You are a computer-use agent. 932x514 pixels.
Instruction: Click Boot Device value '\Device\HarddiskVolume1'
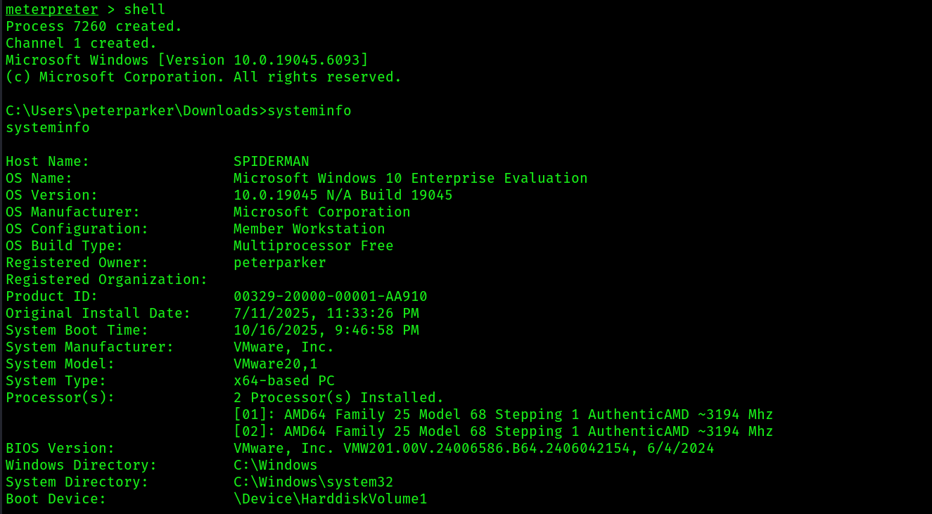331,499
